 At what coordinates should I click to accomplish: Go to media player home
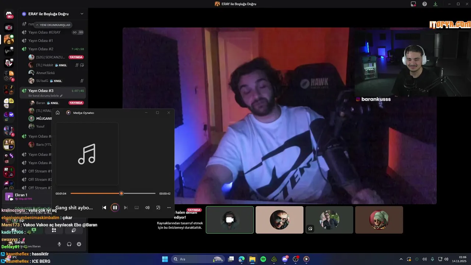coord(58,113)
